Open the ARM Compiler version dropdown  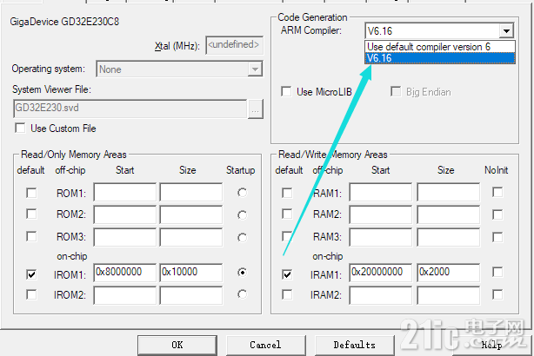click(x=506, y=31)
